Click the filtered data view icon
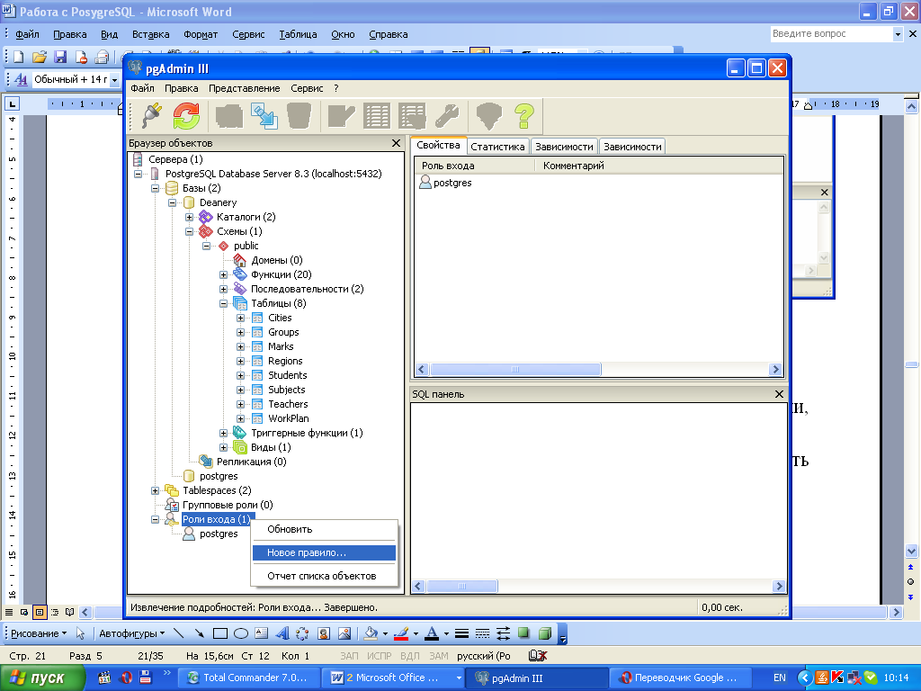 coord(412,115)
